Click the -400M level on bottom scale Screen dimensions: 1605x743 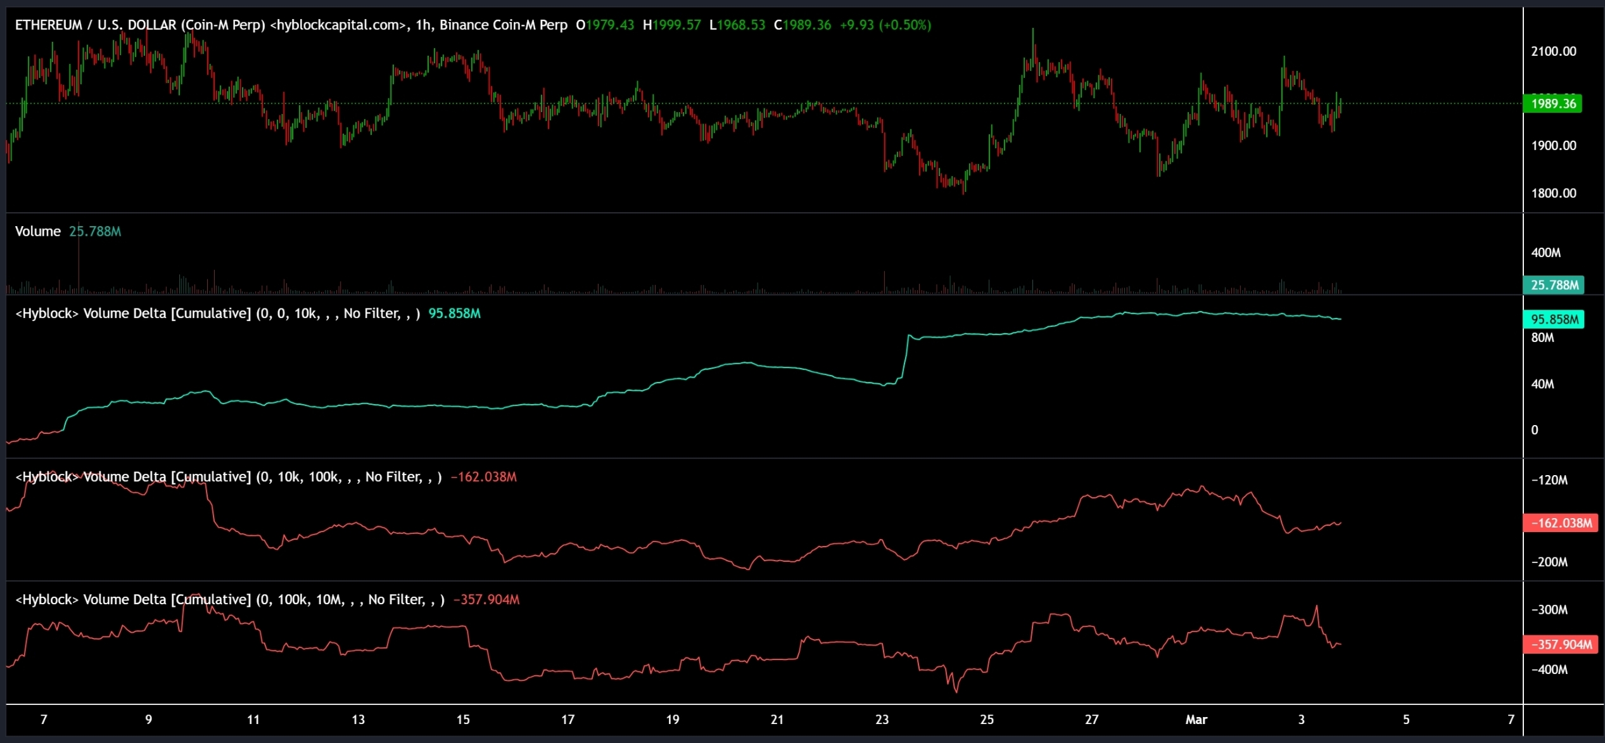[1549, 670]
